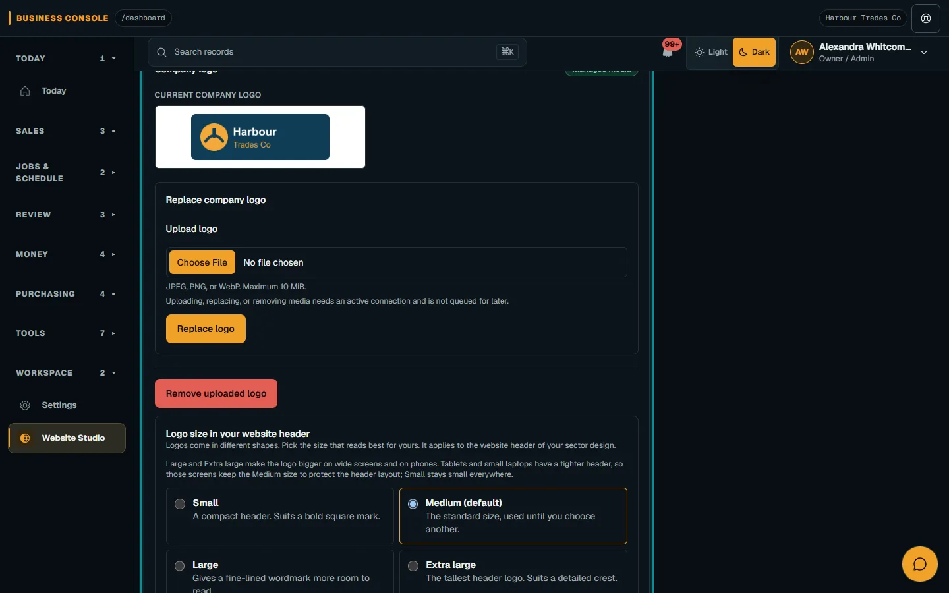Expand the Jobs & Schedule section
The width and height of the screenshot is (949, 593).
pyautogui.click(x=66, y=173)
